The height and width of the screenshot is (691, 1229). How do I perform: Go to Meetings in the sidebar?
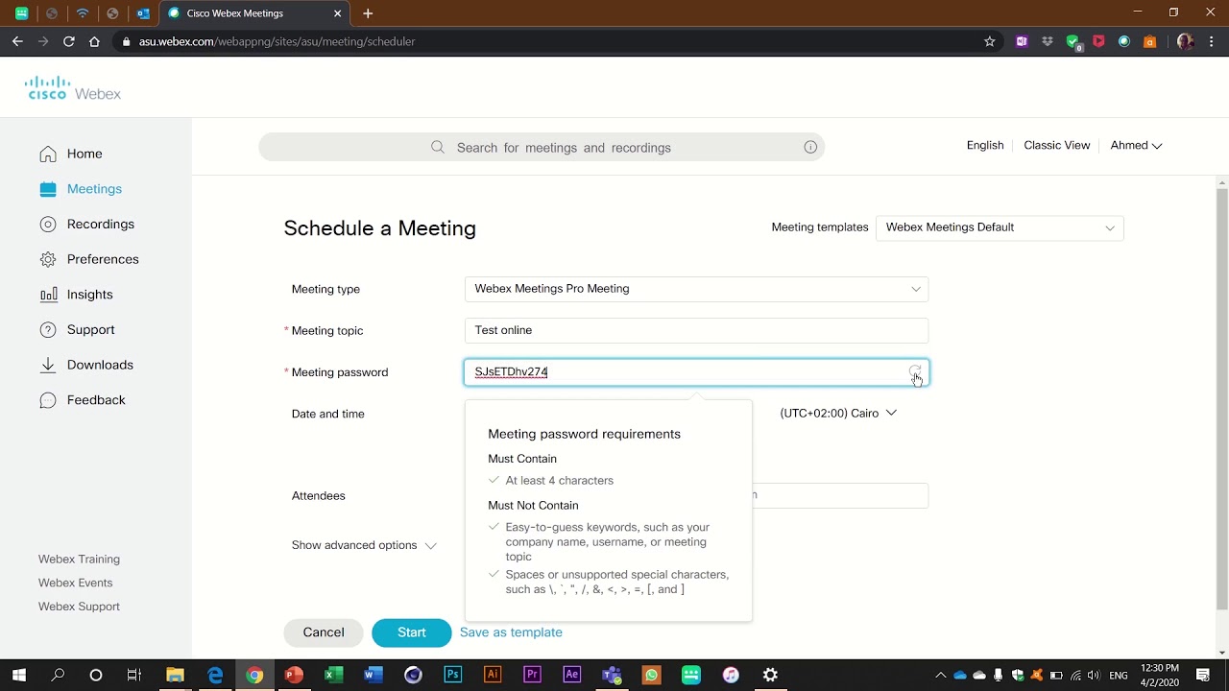[81, 189]
